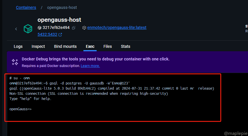Click the openGauss=> terminal prompt
This screenshot has height=136, width=248.
click(x=21, y=109)
